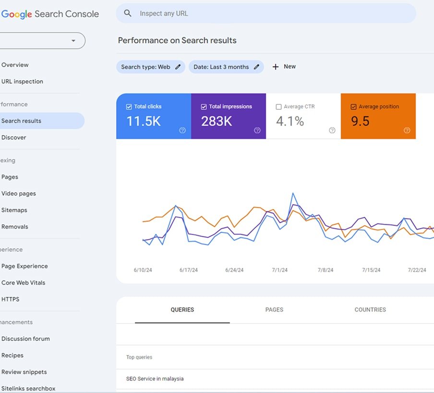
Task: Open Page Experience report
Action: point(24,266)
